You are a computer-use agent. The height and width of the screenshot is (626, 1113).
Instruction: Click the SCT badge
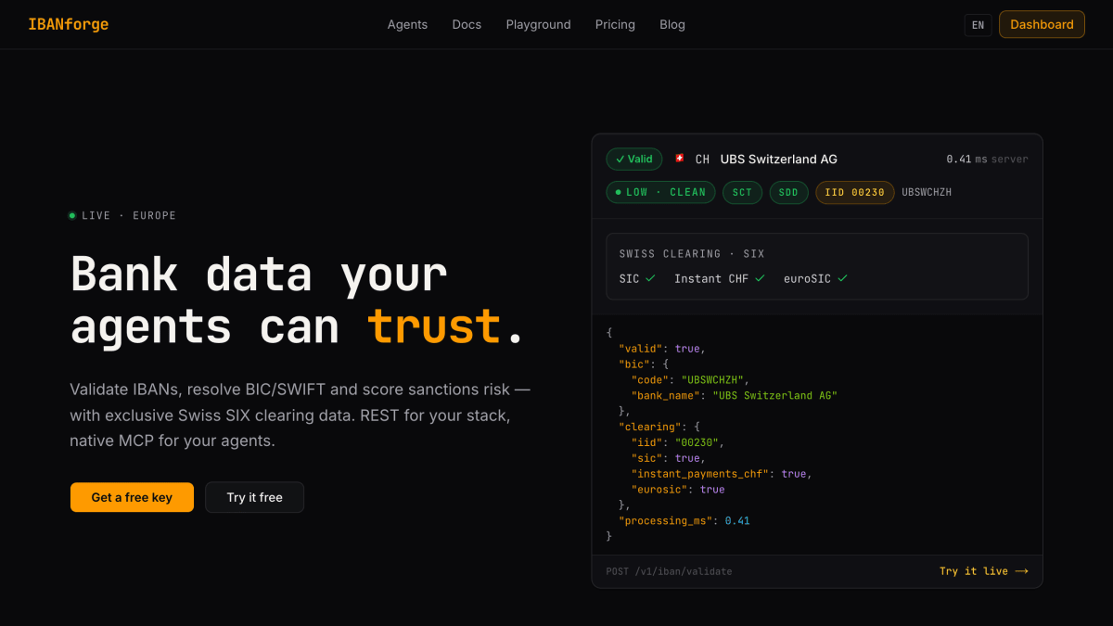pyautogui.click(x=742, y=192)
